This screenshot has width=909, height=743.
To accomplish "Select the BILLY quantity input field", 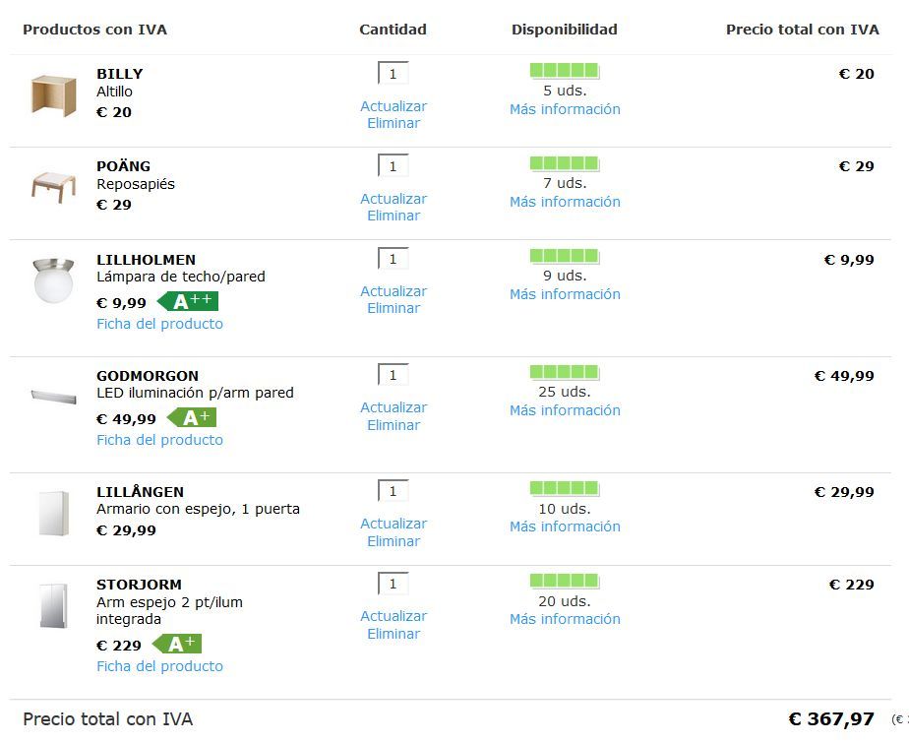I will coord(394,74).
